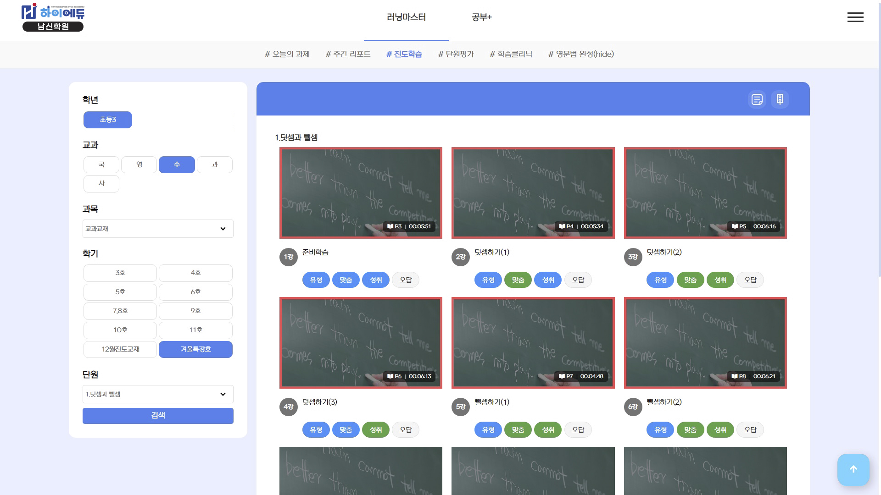The image size is (881, 495).
Task: Click the 덧셈하기(3) lesson title
Action: (x=320, y=402)
